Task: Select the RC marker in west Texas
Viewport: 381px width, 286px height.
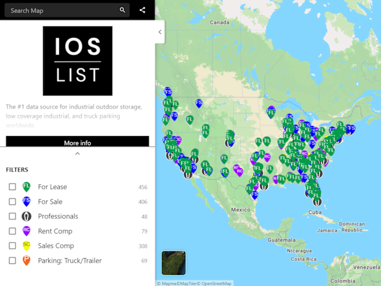Action: click(240, 172)
